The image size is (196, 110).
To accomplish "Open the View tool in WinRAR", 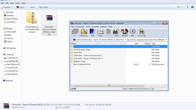I will 100,33.
